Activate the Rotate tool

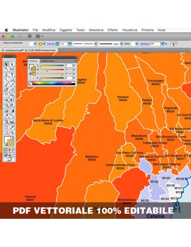click(x=6, y=95)
